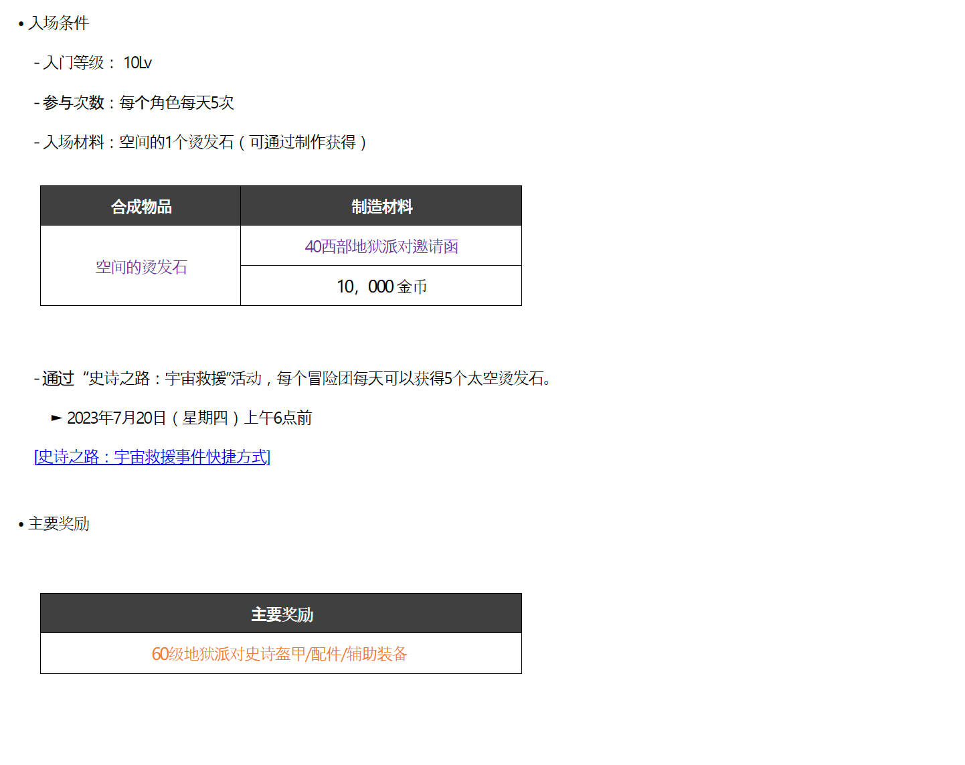Click the 制造材料 column header
The image size is (965, 765).
(x=381, y=206)
